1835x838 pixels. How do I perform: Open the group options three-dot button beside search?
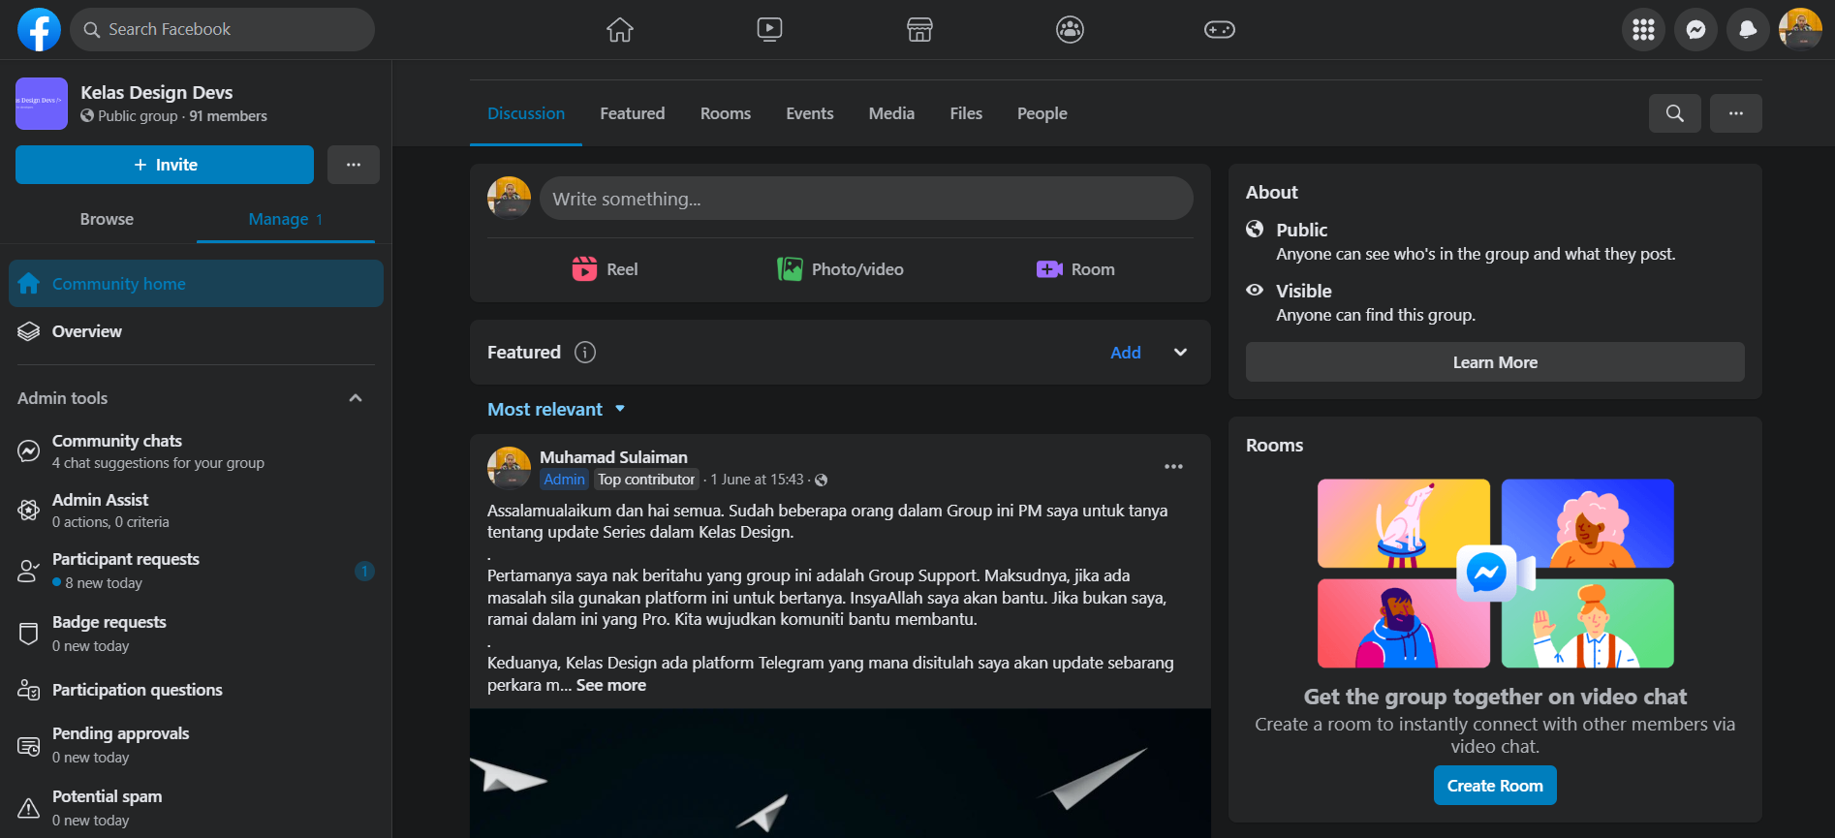point(1735,113)
